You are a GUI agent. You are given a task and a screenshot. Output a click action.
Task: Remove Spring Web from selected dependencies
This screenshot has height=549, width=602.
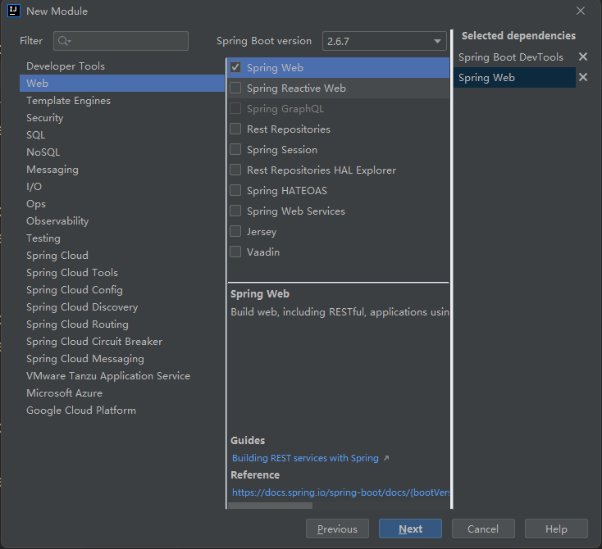pyautogui.click(x=583, y=77)
